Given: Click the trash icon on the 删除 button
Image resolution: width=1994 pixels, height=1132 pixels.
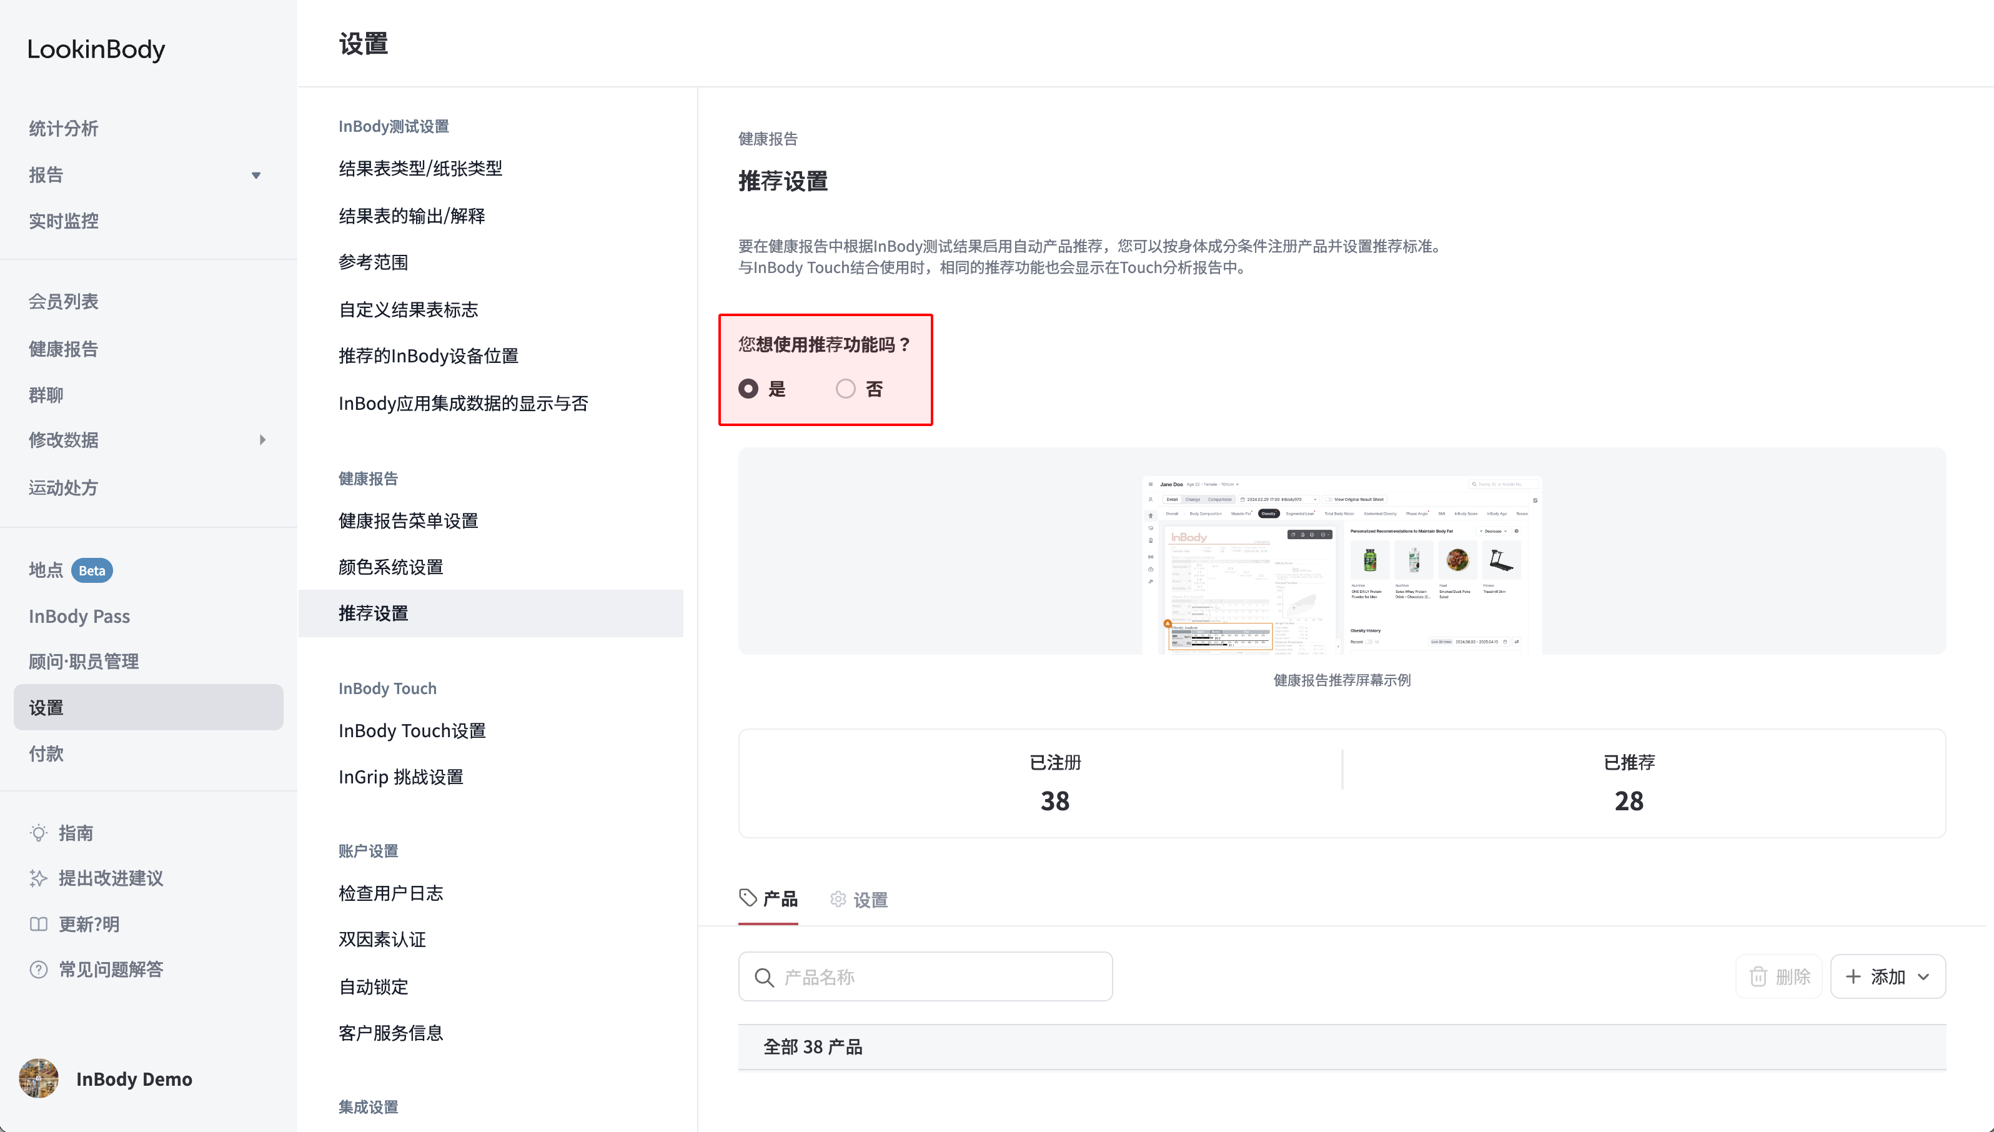Looking at the screenshot, I should [1758, 976].
